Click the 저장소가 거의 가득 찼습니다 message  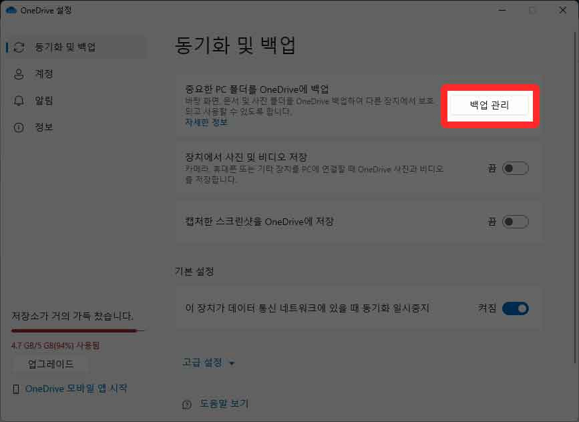tap(72, 316)
